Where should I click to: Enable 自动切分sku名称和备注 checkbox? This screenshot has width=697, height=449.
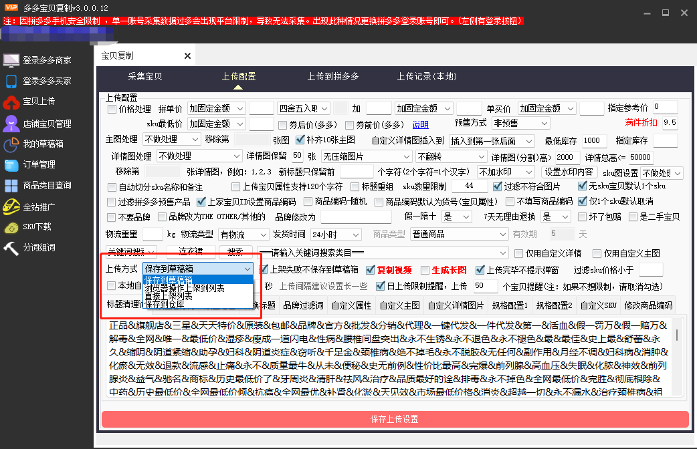[x=112, y=187]
